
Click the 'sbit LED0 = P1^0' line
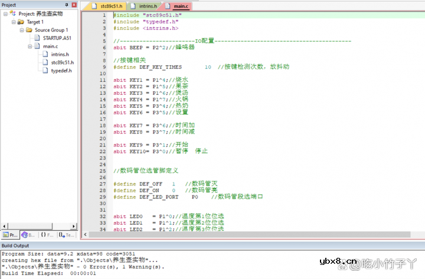(x=169, y=216)
